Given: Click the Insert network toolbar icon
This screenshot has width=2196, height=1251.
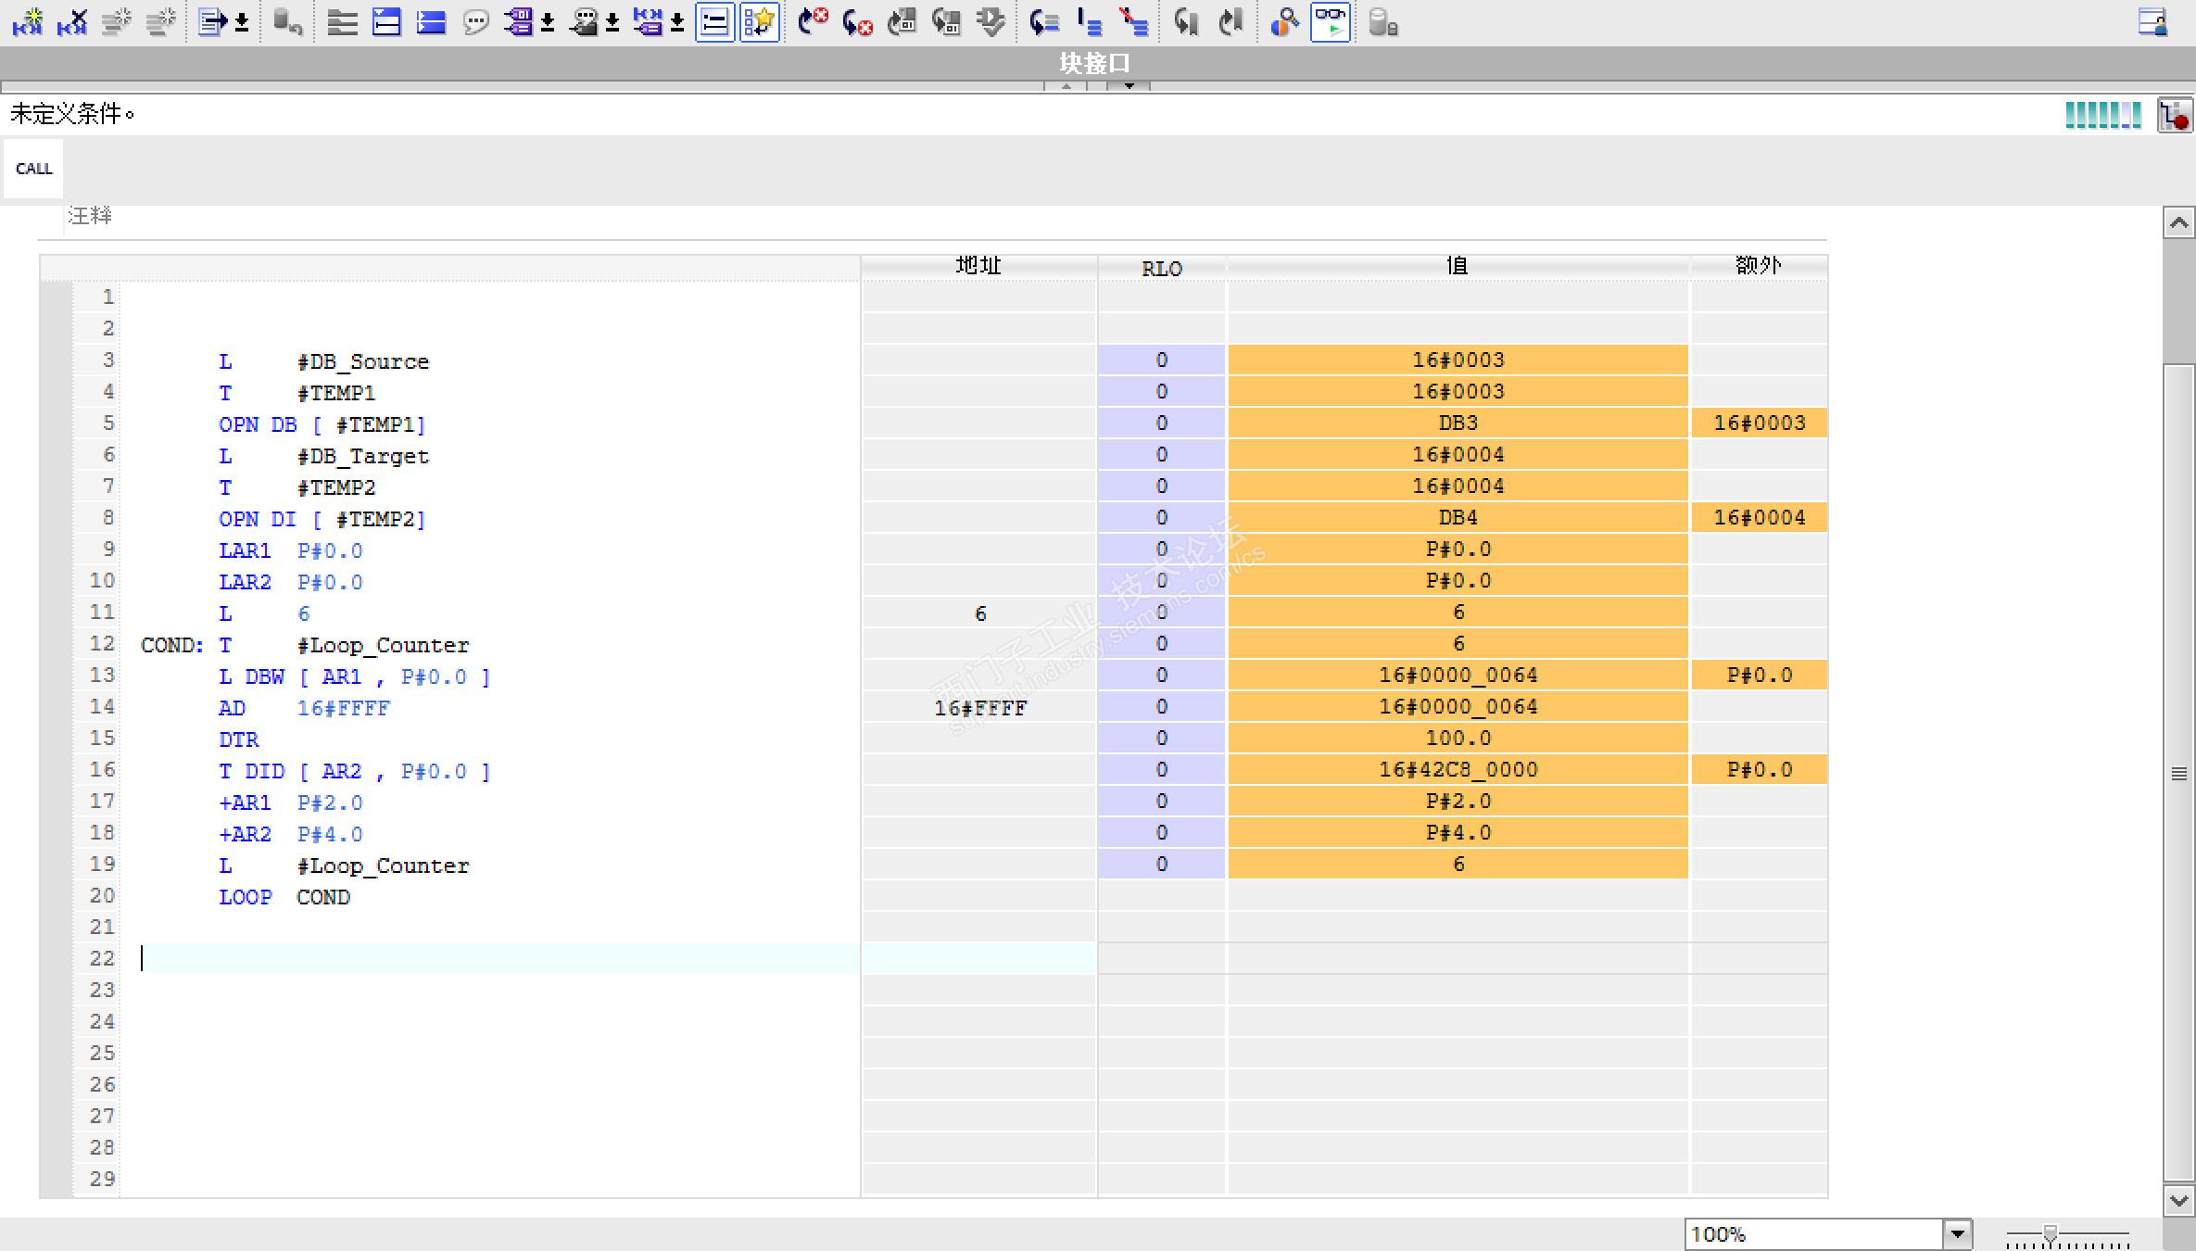Looking at the screenshot, I should pos(27,22).
